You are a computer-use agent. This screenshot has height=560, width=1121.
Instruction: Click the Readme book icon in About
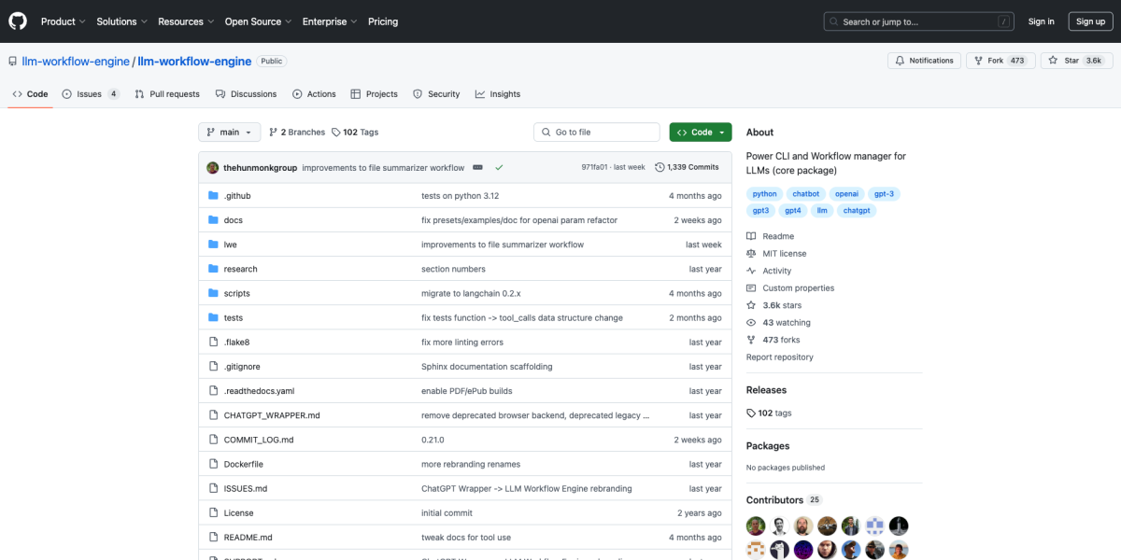(x=750, y=235)
